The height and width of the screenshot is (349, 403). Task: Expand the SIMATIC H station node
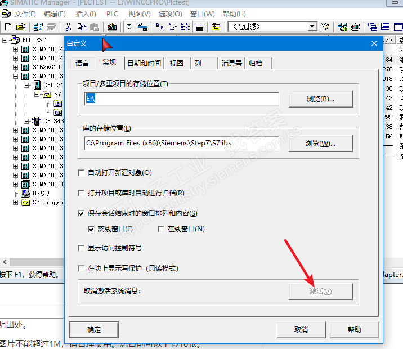pyautogui.click(x=15, y=184)
